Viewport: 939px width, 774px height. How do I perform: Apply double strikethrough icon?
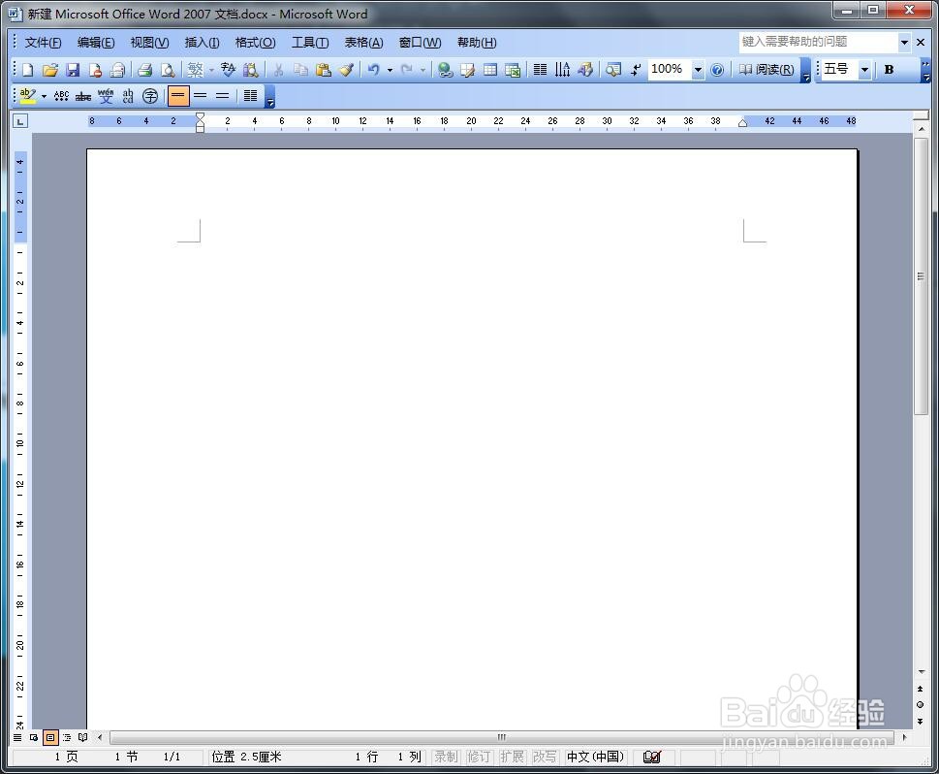click(83, 96)
